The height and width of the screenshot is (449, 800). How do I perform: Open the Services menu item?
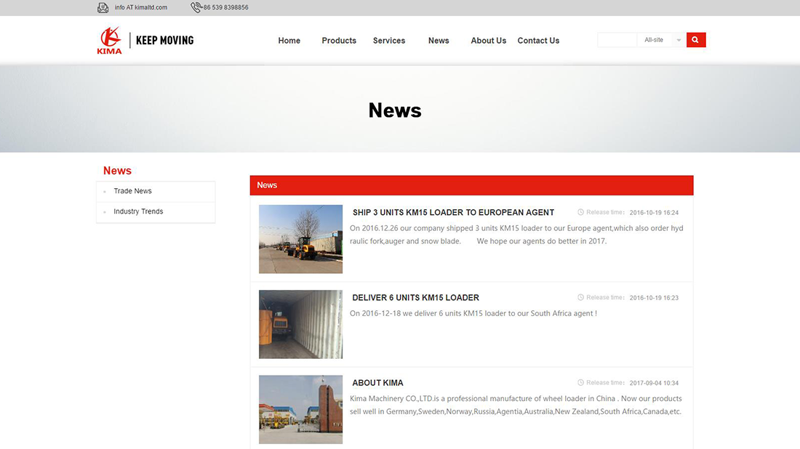pos(389,41)
